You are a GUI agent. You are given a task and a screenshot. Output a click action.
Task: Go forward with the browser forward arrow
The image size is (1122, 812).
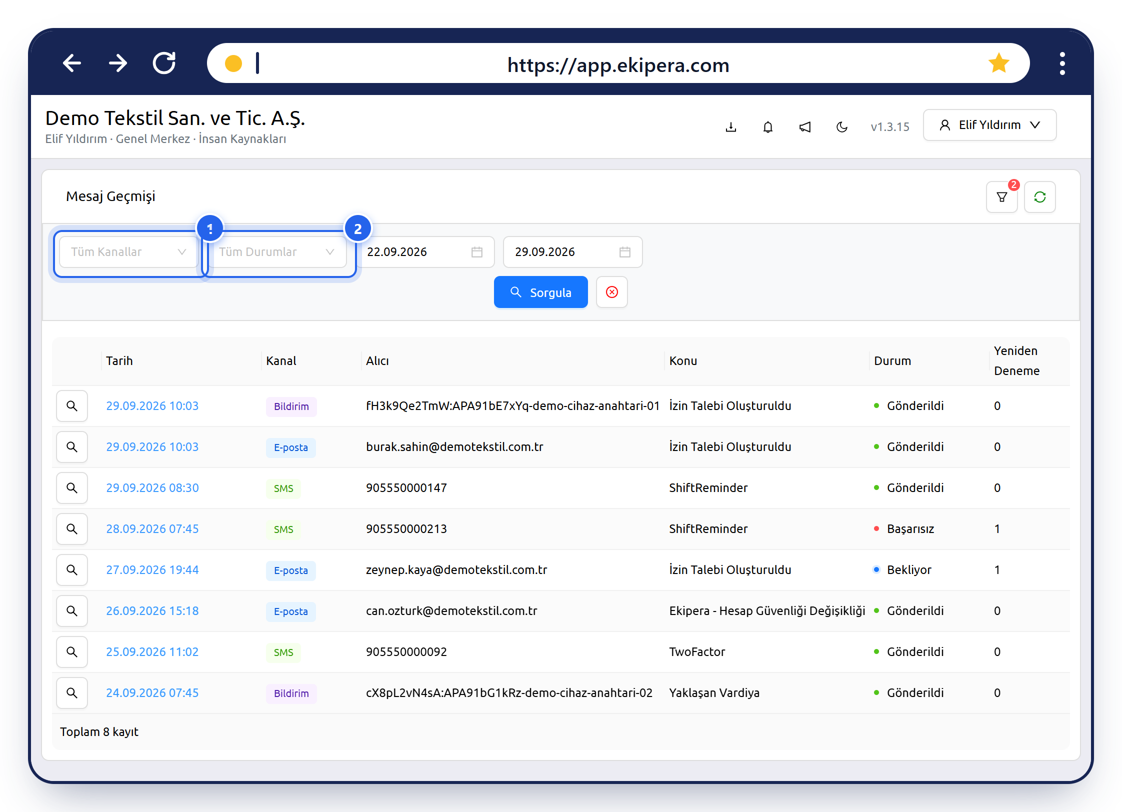[x=118, y=63]
